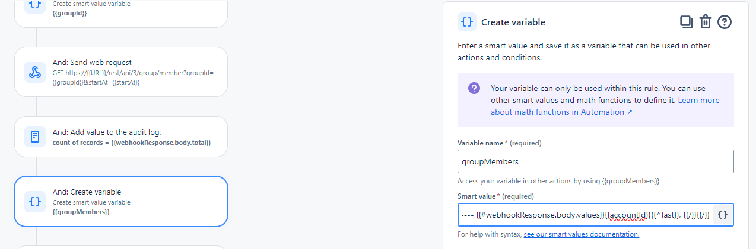Select the groupId create variable step
Screen dimensions: 756x249
[121, 12]
